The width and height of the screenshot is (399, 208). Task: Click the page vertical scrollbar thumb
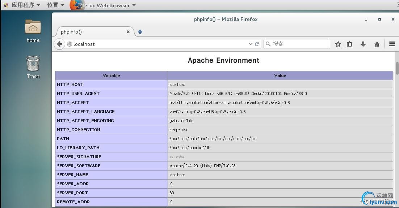click(397, 68)
